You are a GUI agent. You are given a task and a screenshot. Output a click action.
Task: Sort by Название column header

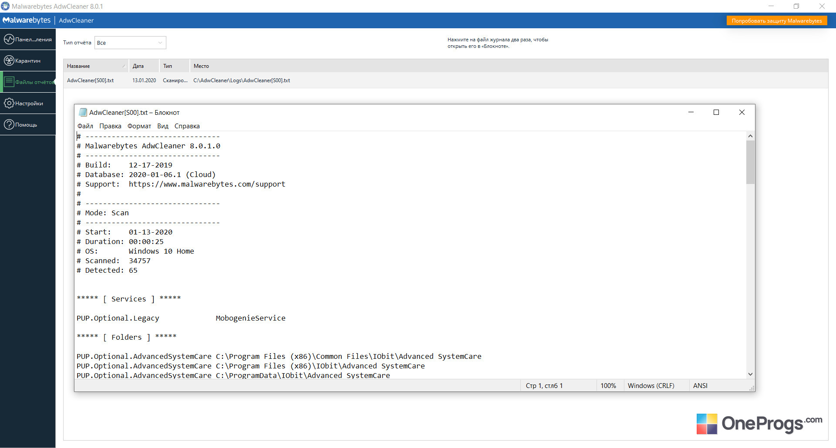(x=96, y=66)
